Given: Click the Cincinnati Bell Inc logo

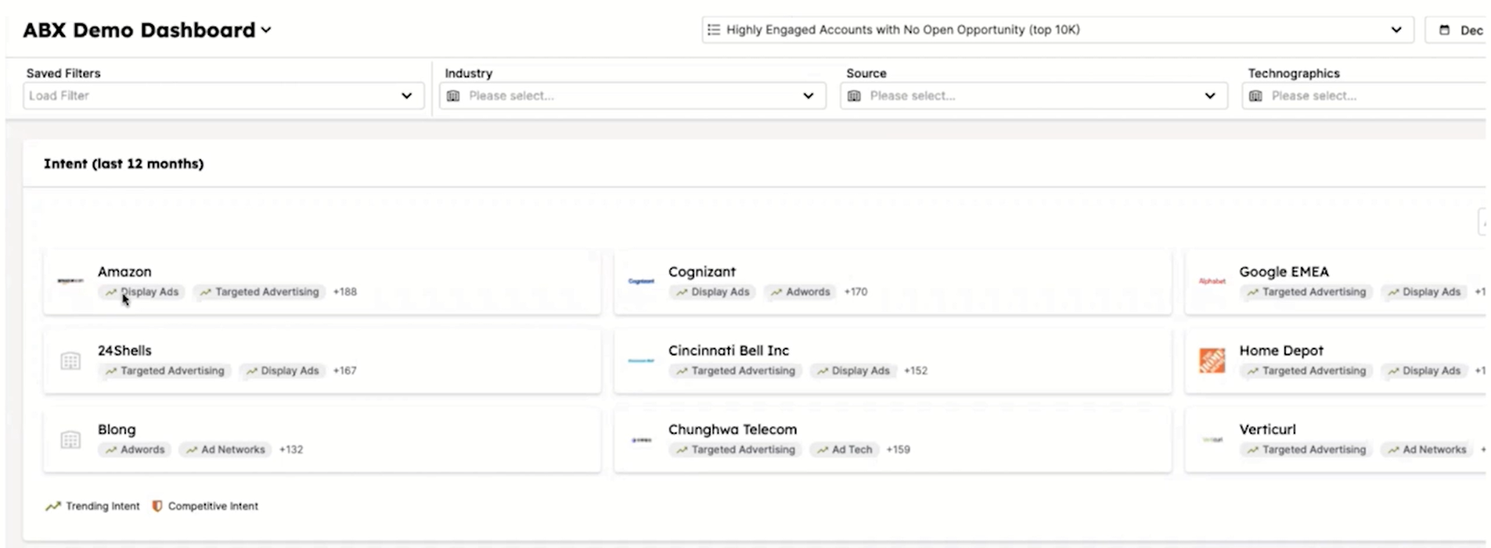Looking at the screenshot, I should point(641,360).
